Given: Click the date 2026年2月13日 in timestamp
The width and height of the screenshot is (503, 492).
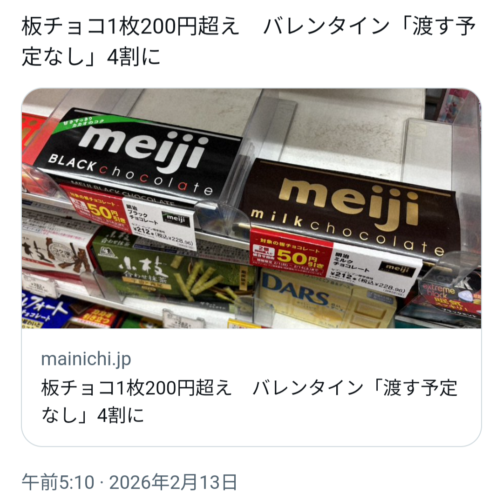Looking at the screenshot, I should coord(173,482).
